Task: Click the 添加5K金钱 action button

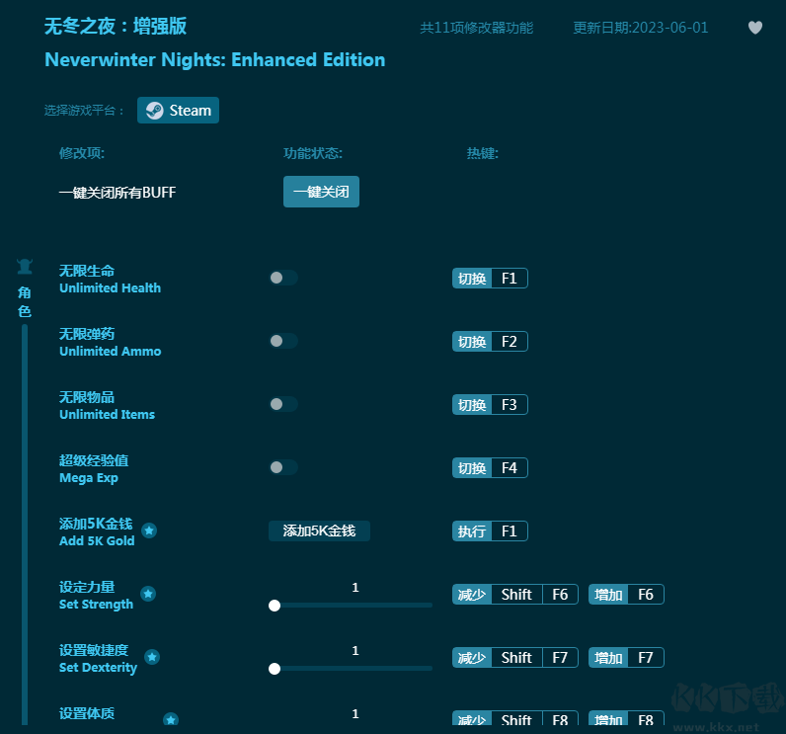Action: [319, 530]
